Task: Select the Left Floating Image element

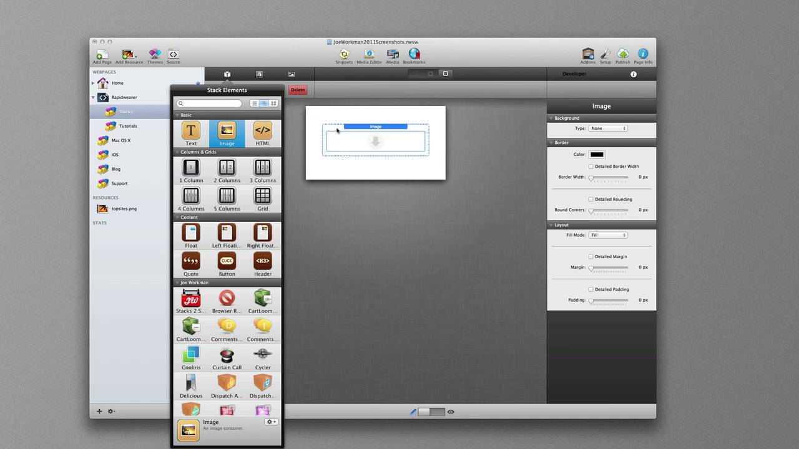Action: point(227,236)
